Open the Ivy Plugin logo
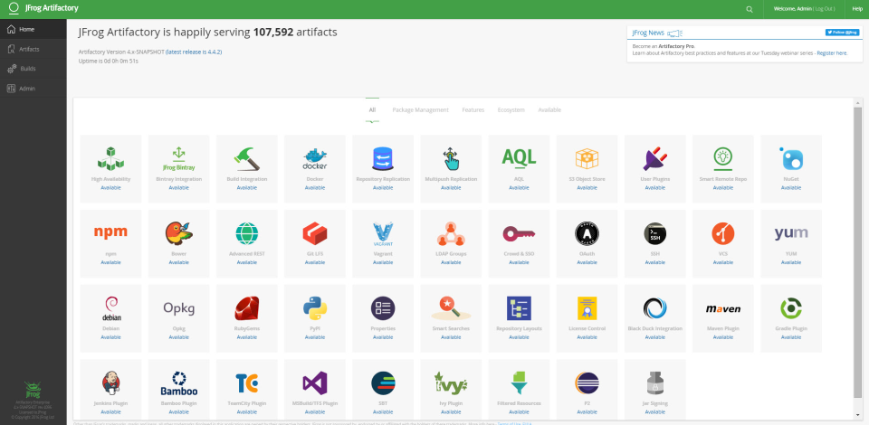 451,382
